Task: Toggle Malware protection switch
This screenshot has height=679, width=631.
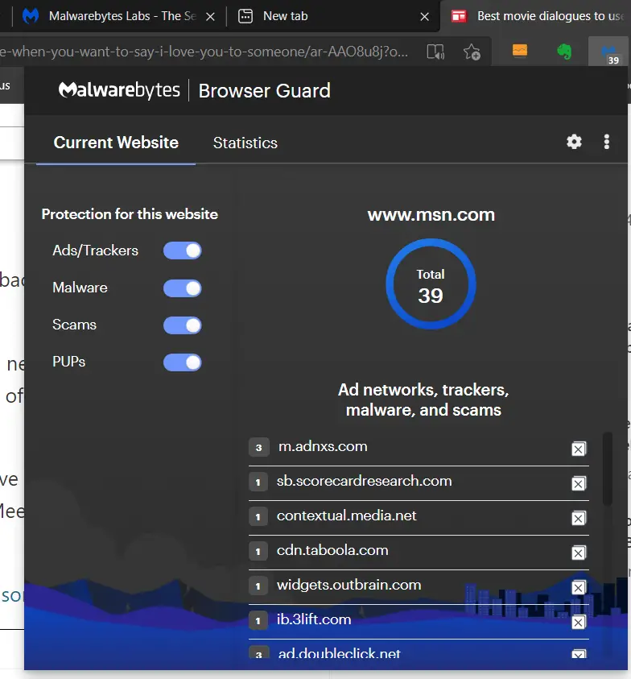Action: [182, 288]
